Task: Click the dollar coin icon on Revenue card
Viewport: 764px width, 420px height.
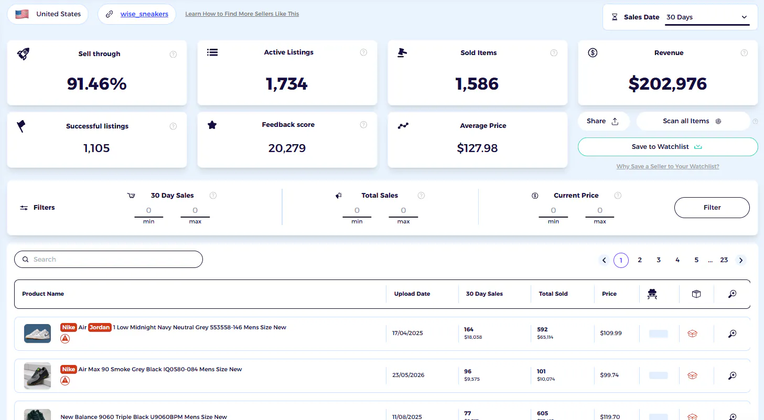Action: 593,52
